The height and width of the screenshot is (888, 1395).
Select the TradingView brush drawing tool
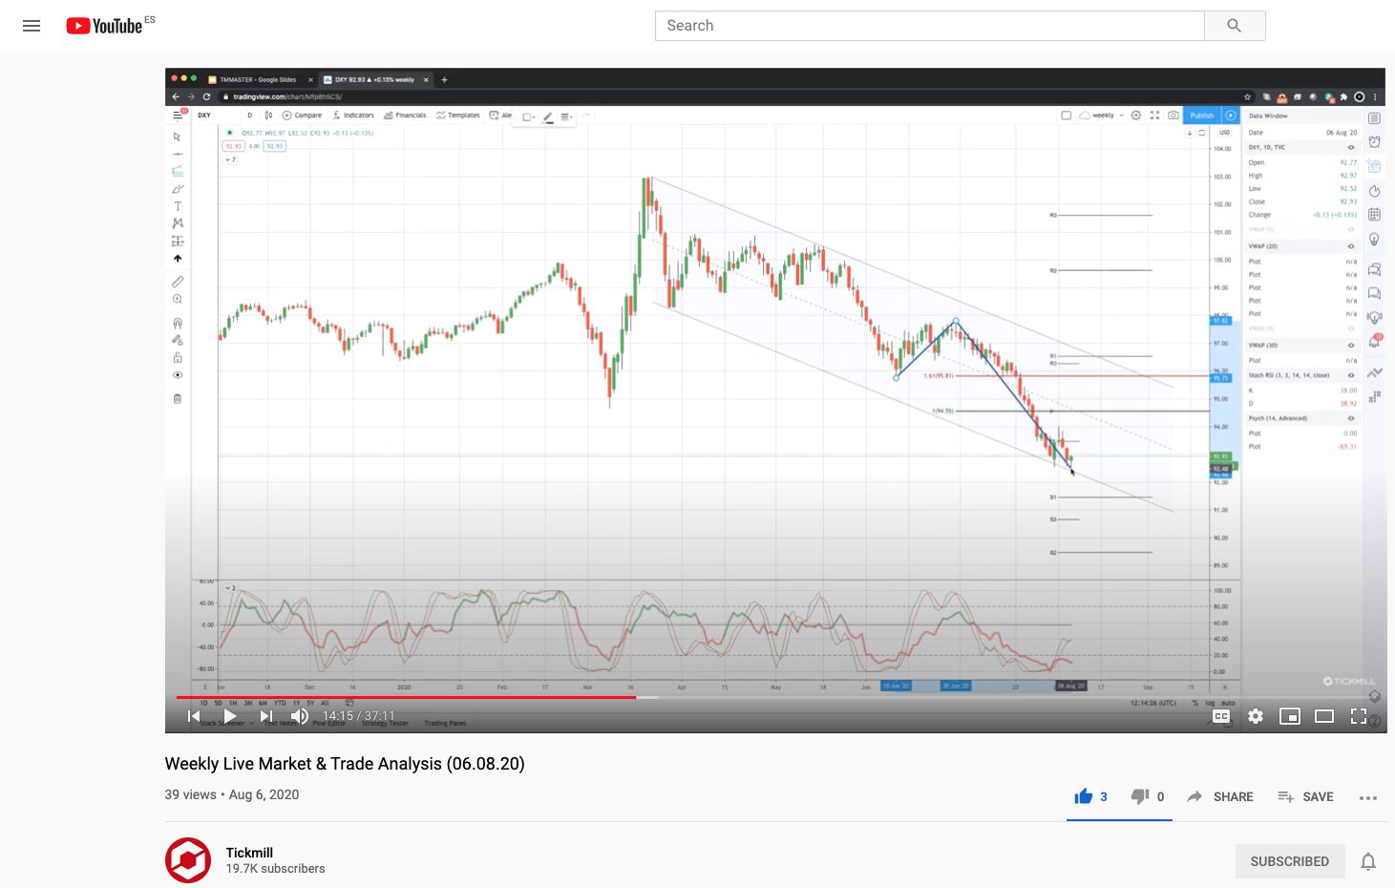[178, 189]
